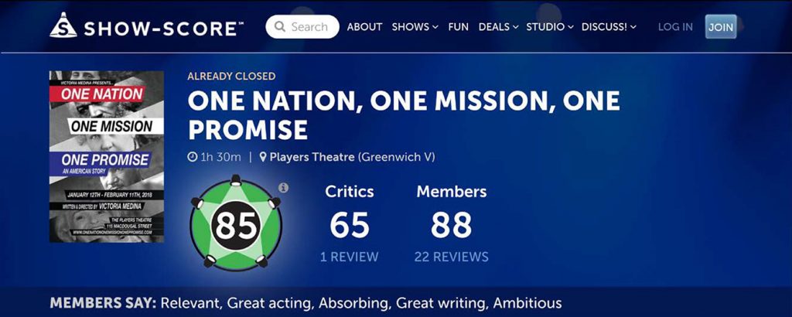Click the clock icon next to 1h 30m
This screenshot has width=792, height=317.
(x=192, y=157)
